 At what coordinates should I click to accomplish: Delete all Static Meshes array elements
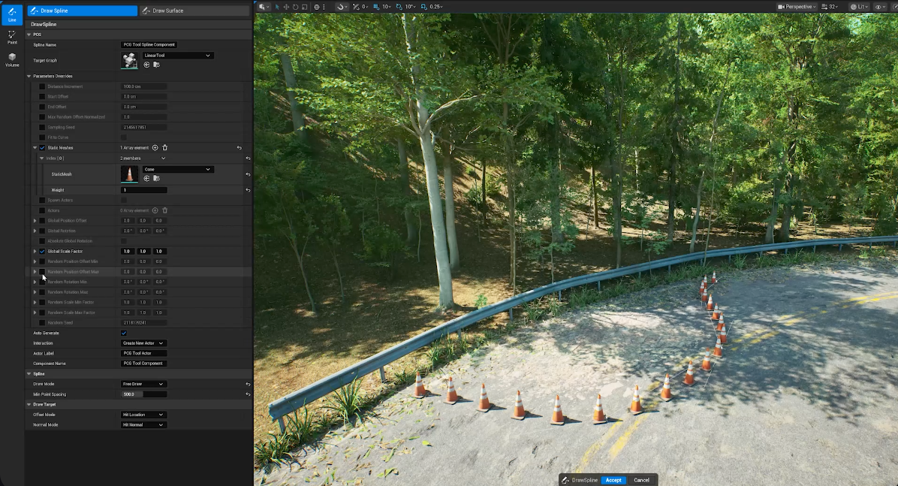pyautogui.click(x=165, y=148)
